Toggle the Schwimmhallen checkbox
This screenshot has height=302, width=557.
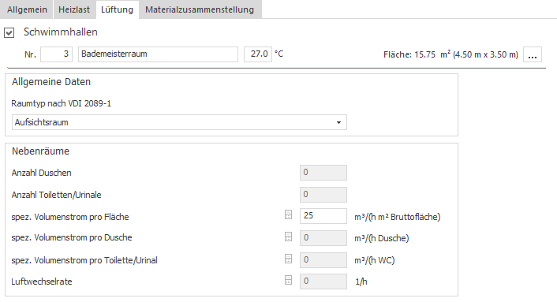pos(9,33)
